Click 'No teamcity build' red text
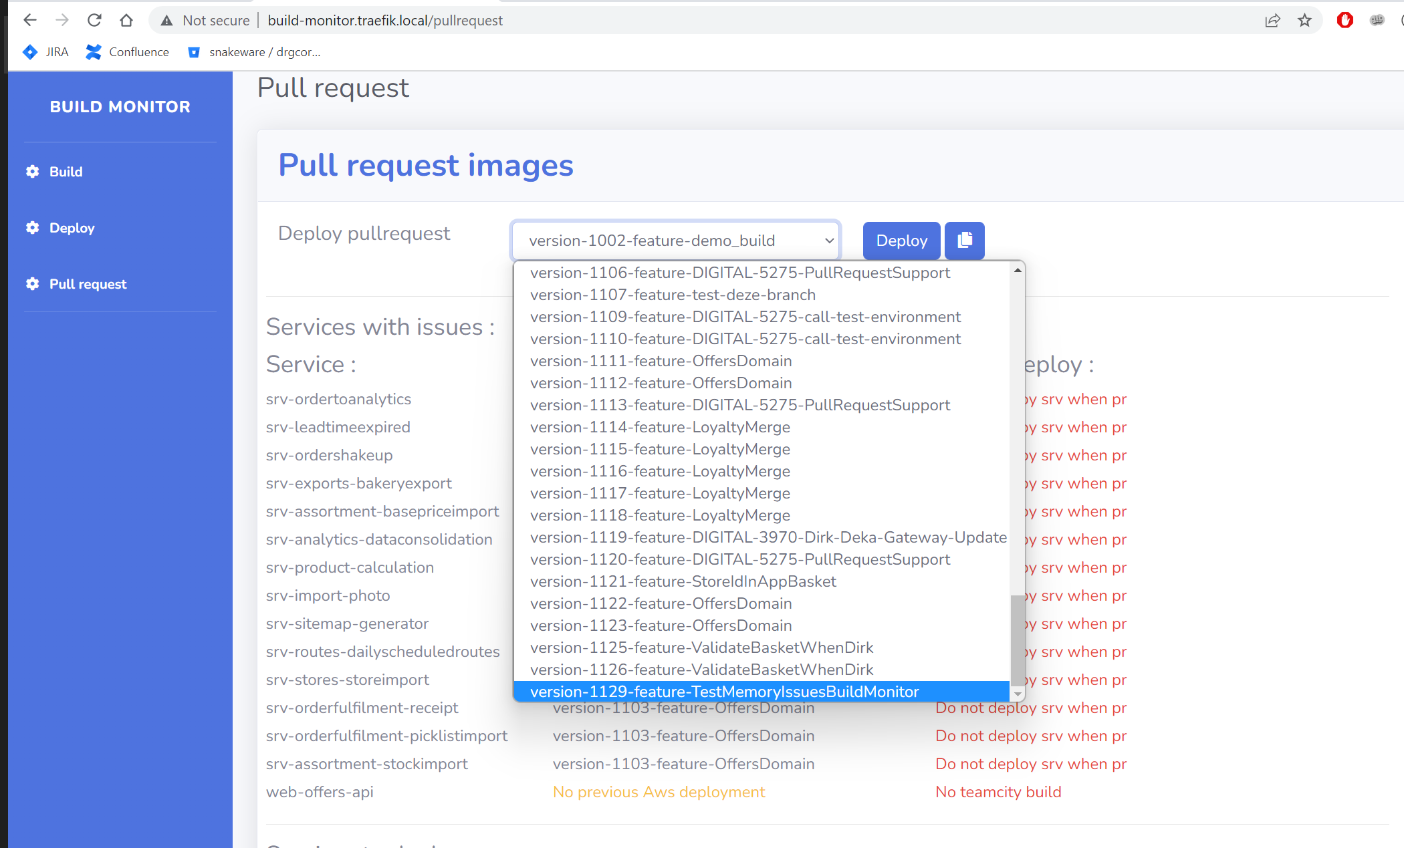This screenshot has height=848, width=1404. coord(998,792)
